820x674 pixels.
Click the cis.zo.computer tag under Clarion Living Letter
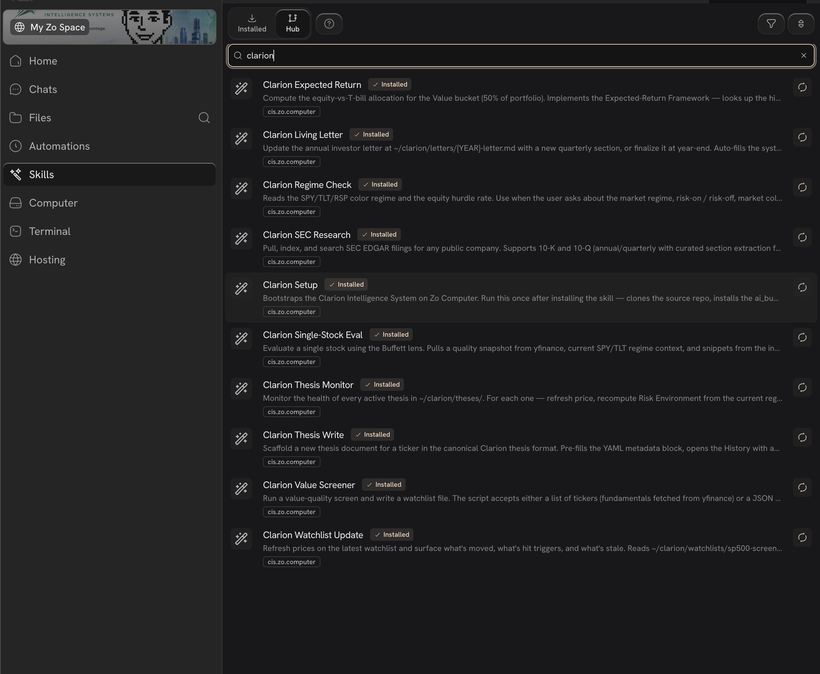[291, 162]
